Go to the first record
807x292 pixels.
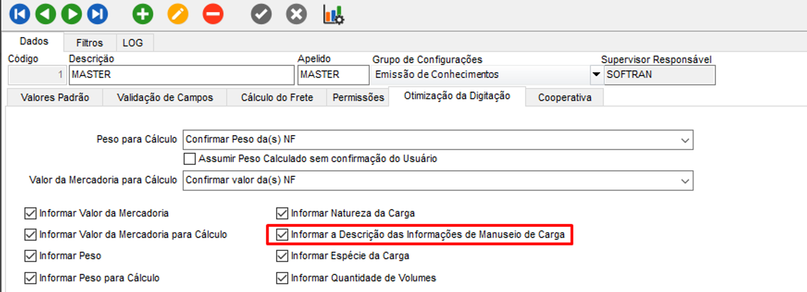point(19,13)
